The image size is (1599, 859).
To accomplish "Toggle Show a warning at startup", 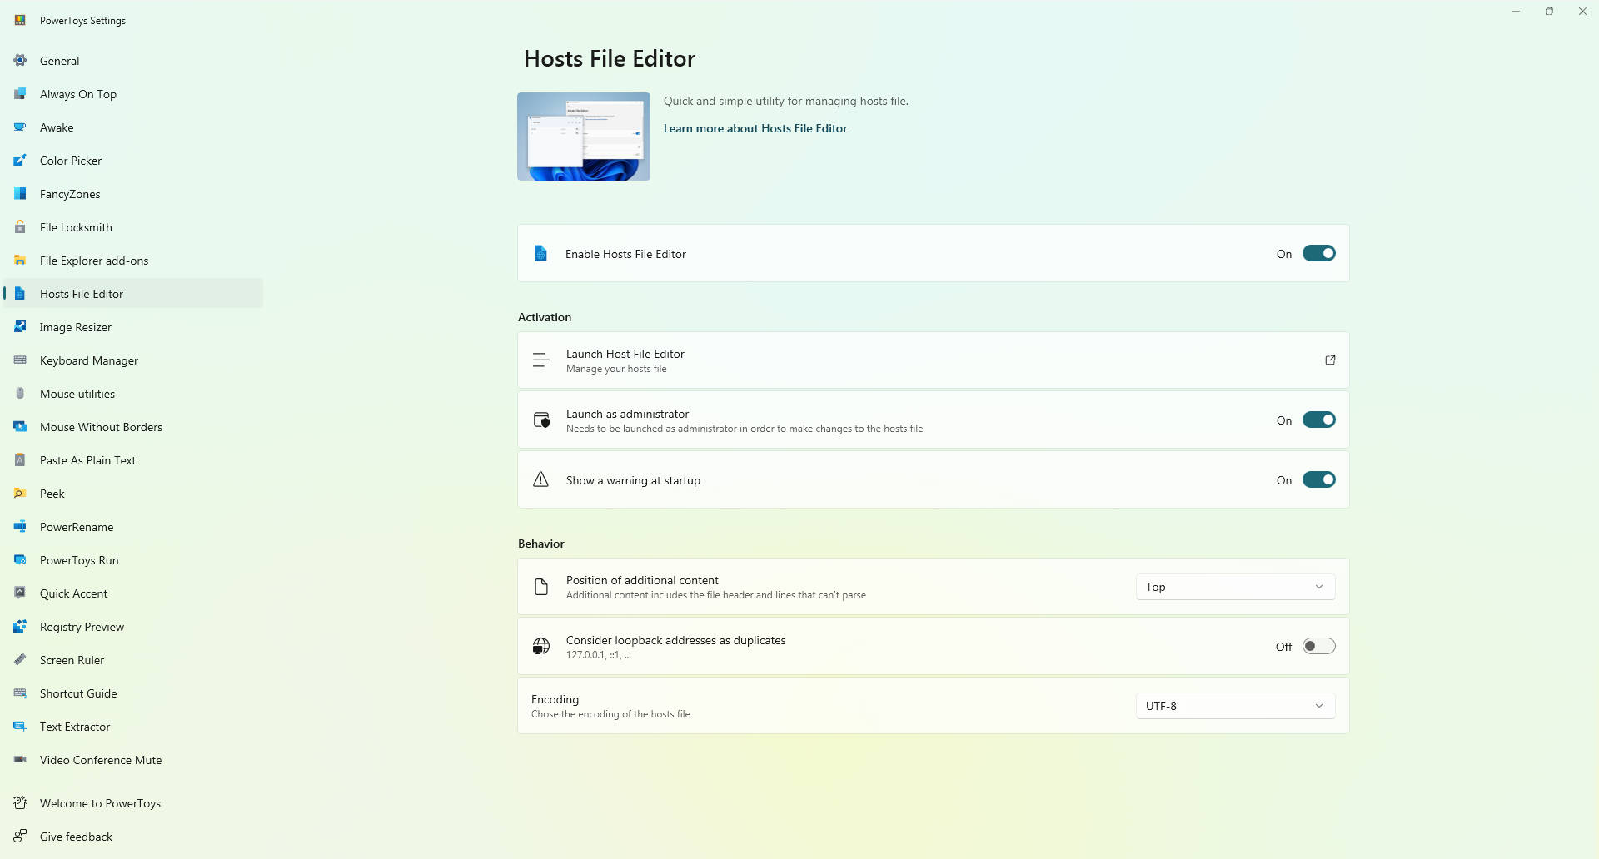I will [x=1318, y=480].
